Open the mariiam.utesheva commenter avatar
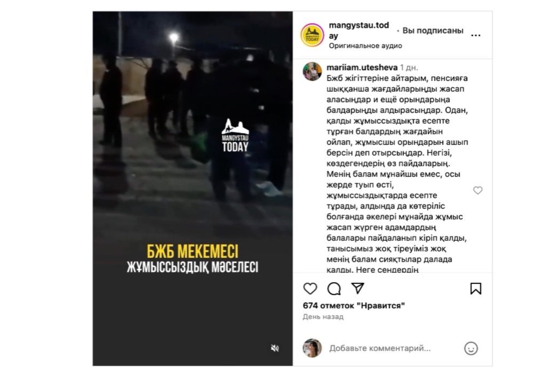548x368 pixels. point(312,71)
